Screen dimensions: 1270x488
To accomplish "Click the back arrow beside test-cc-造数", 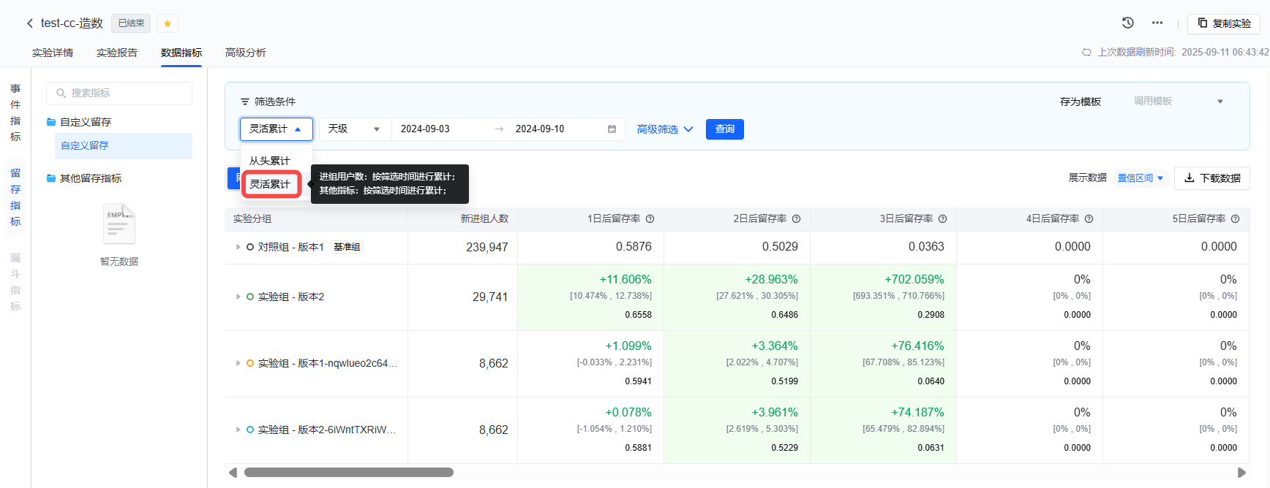I will pos(30,23).
